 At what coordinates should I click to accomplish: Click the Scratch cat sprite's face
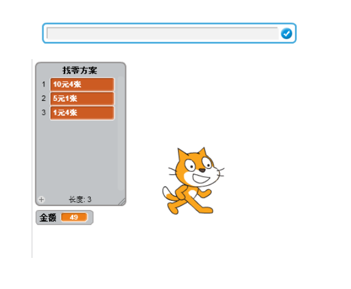[x=198, y=171]
